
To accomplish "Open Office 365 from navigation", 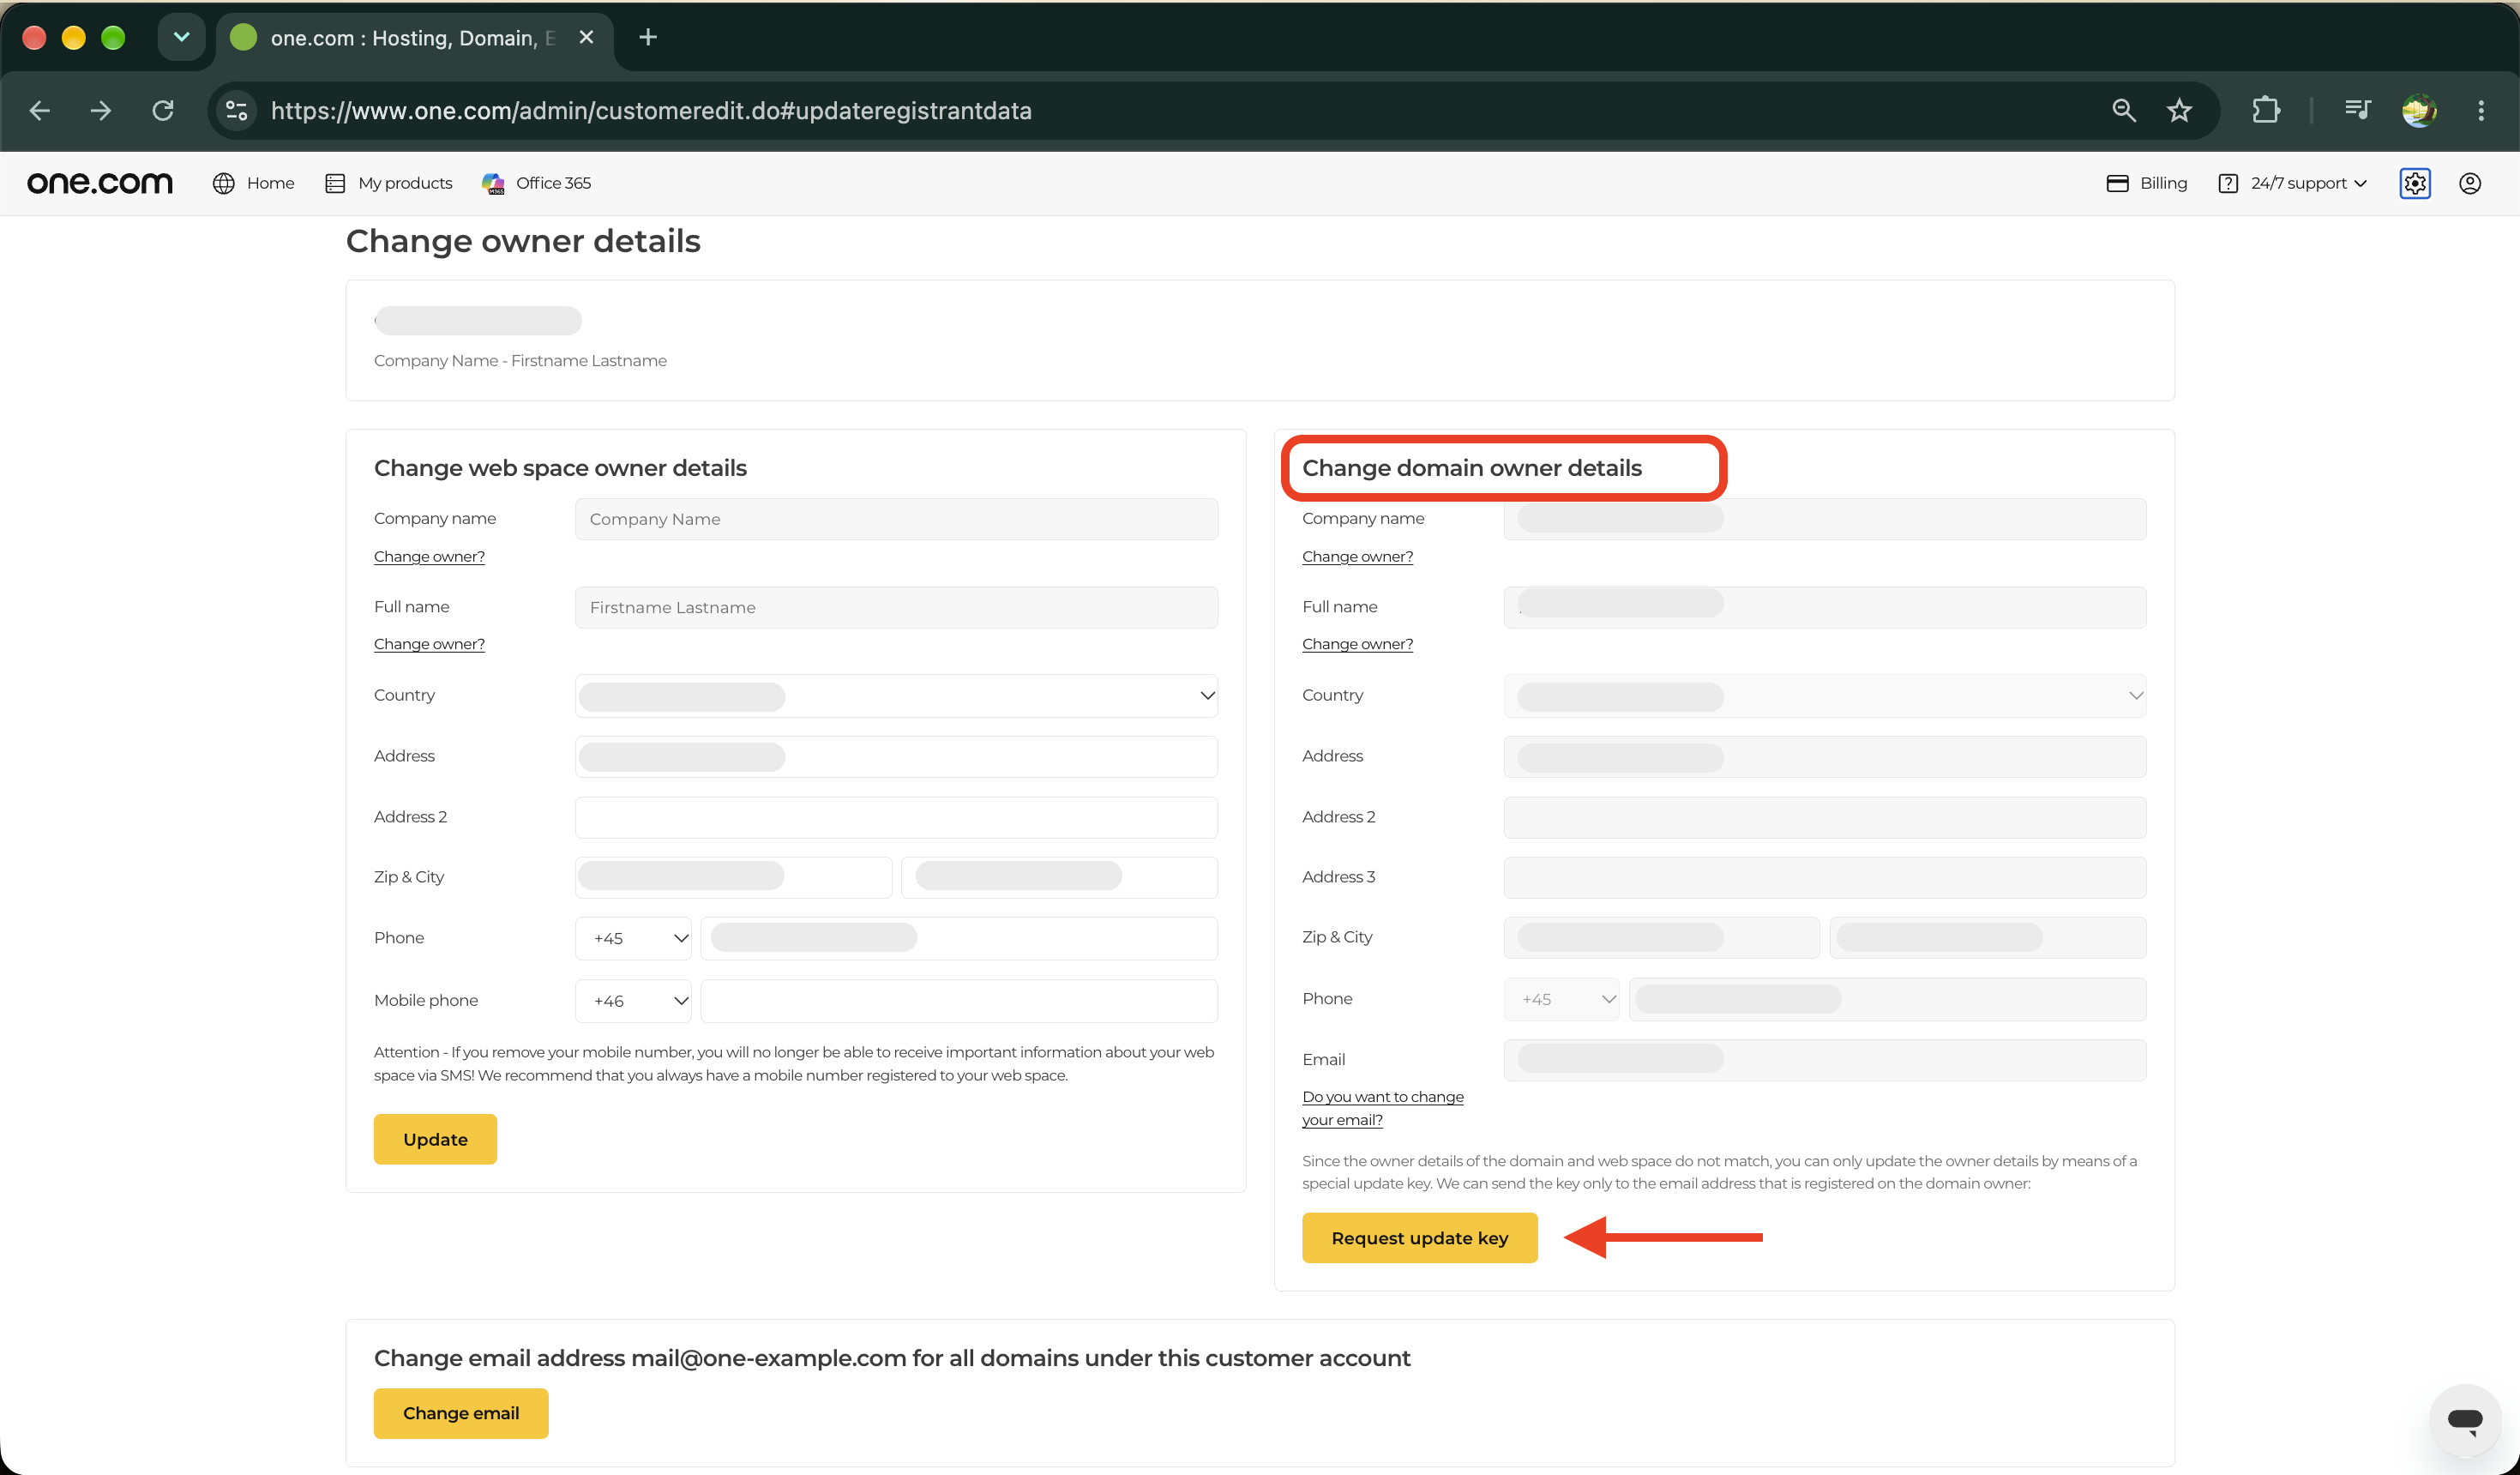I will click(x=536, y=183).
